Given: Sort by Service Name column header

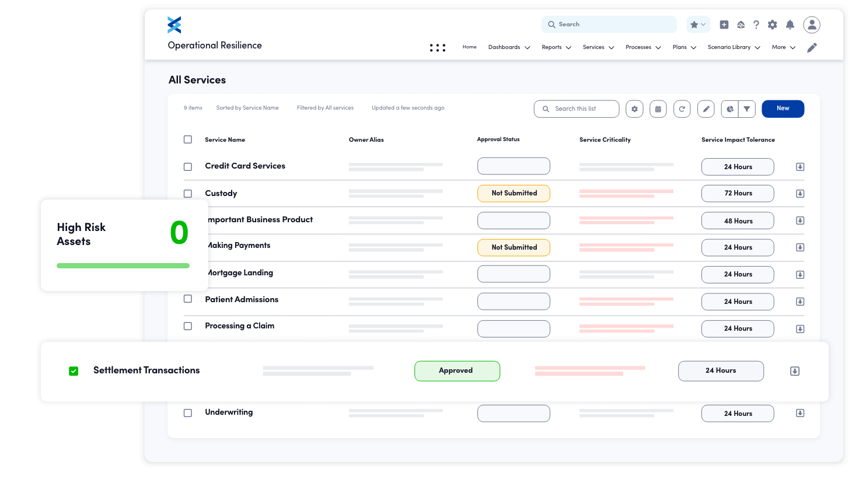Looking at the screenshot, I should [225, 140].
